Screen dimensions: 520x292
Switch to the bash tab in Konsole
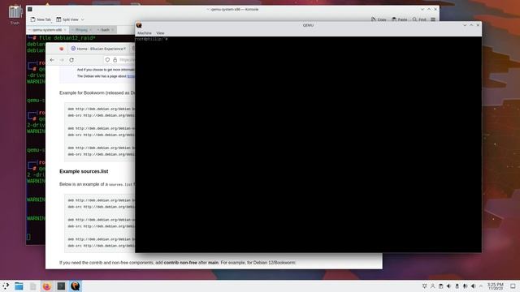105,30
